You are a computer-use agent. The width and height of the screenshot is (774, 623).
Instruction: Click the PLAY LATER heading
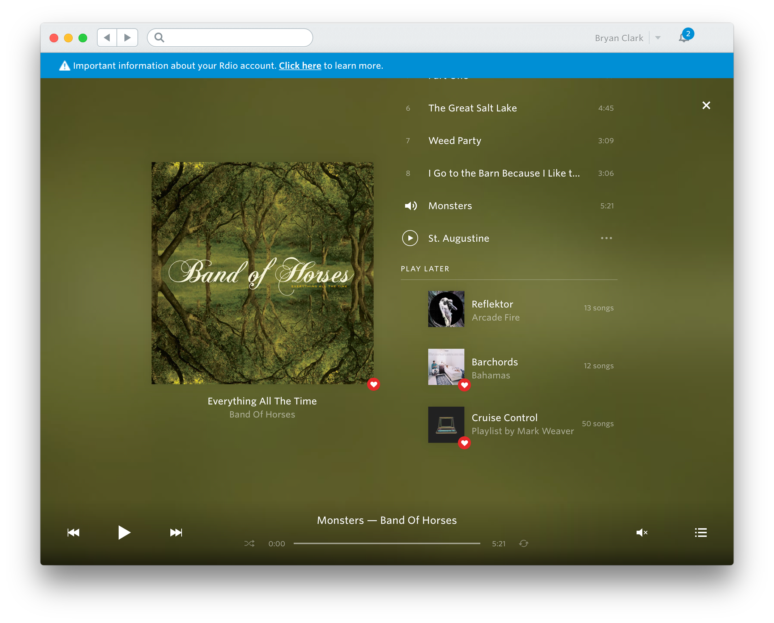(425, 269)
